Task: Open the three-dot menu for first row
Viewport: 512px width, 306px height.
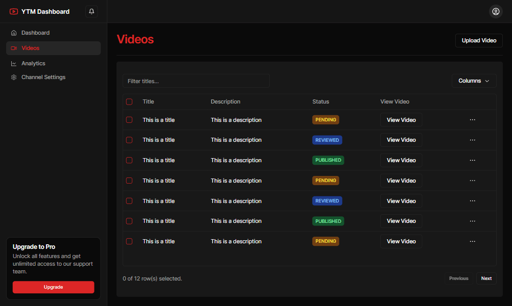Action: (x=472, y=120)
